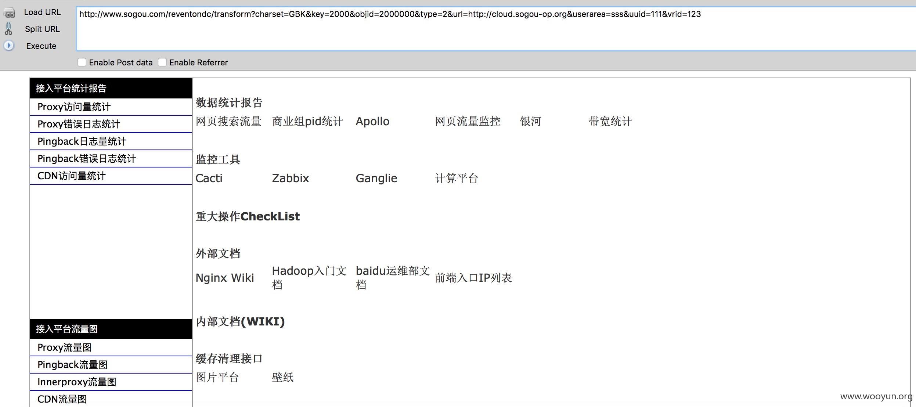Click the 接入平台统计报告 header
Image resolution: width=916 pixels, height=407 pixels.
tap(111, 88)
